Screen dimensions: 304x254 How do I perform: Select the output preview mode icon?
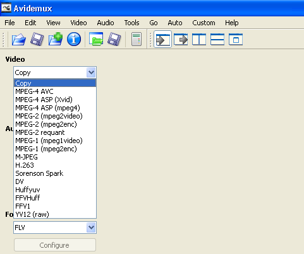tap(181, 39)
